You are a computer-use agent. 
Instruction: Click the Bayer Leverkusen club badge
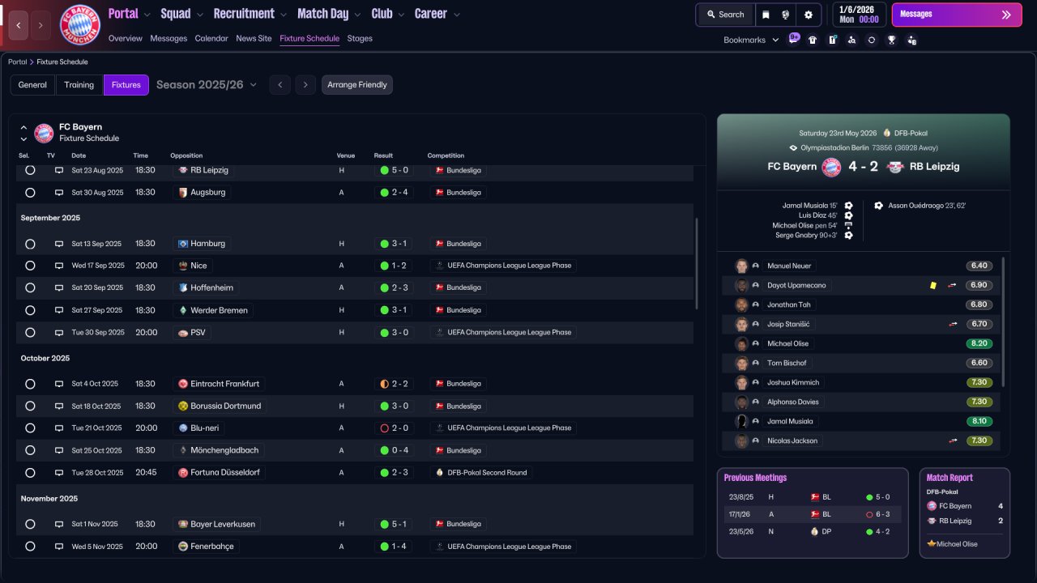183,525
